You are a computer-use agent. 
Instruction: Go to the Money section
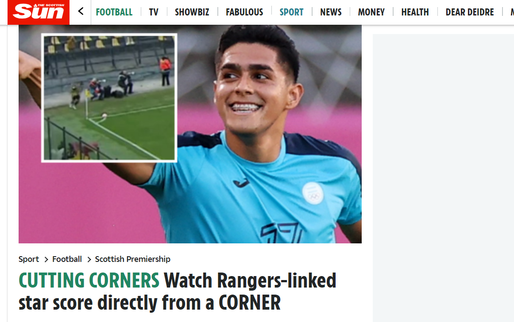pos(371,12)
